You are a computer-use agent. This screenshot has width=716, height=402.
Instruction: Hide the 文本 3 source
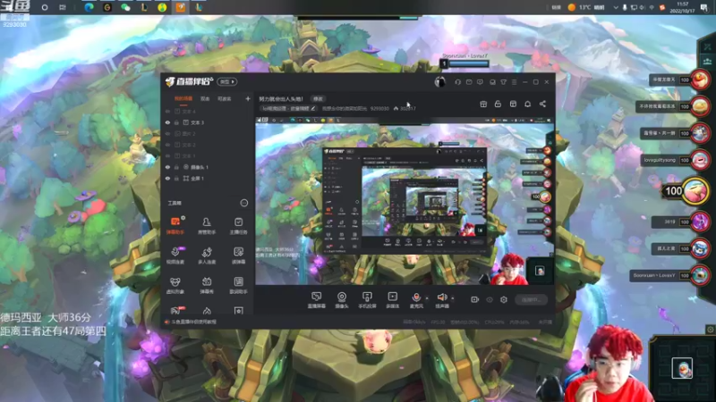[167, 122]
